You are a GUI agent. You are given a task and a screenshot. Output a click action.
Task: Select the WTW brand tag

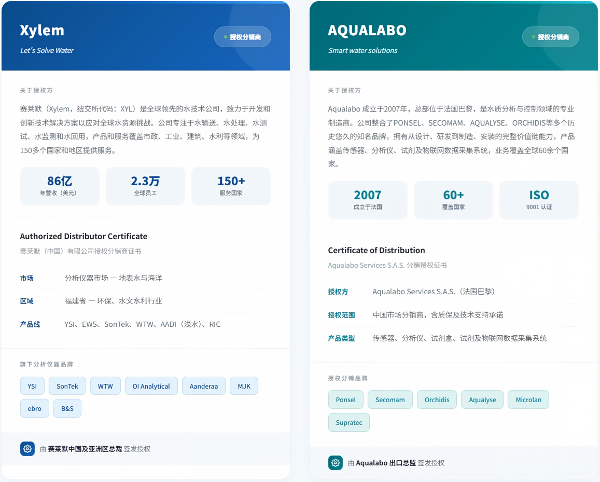click(105, 386)
